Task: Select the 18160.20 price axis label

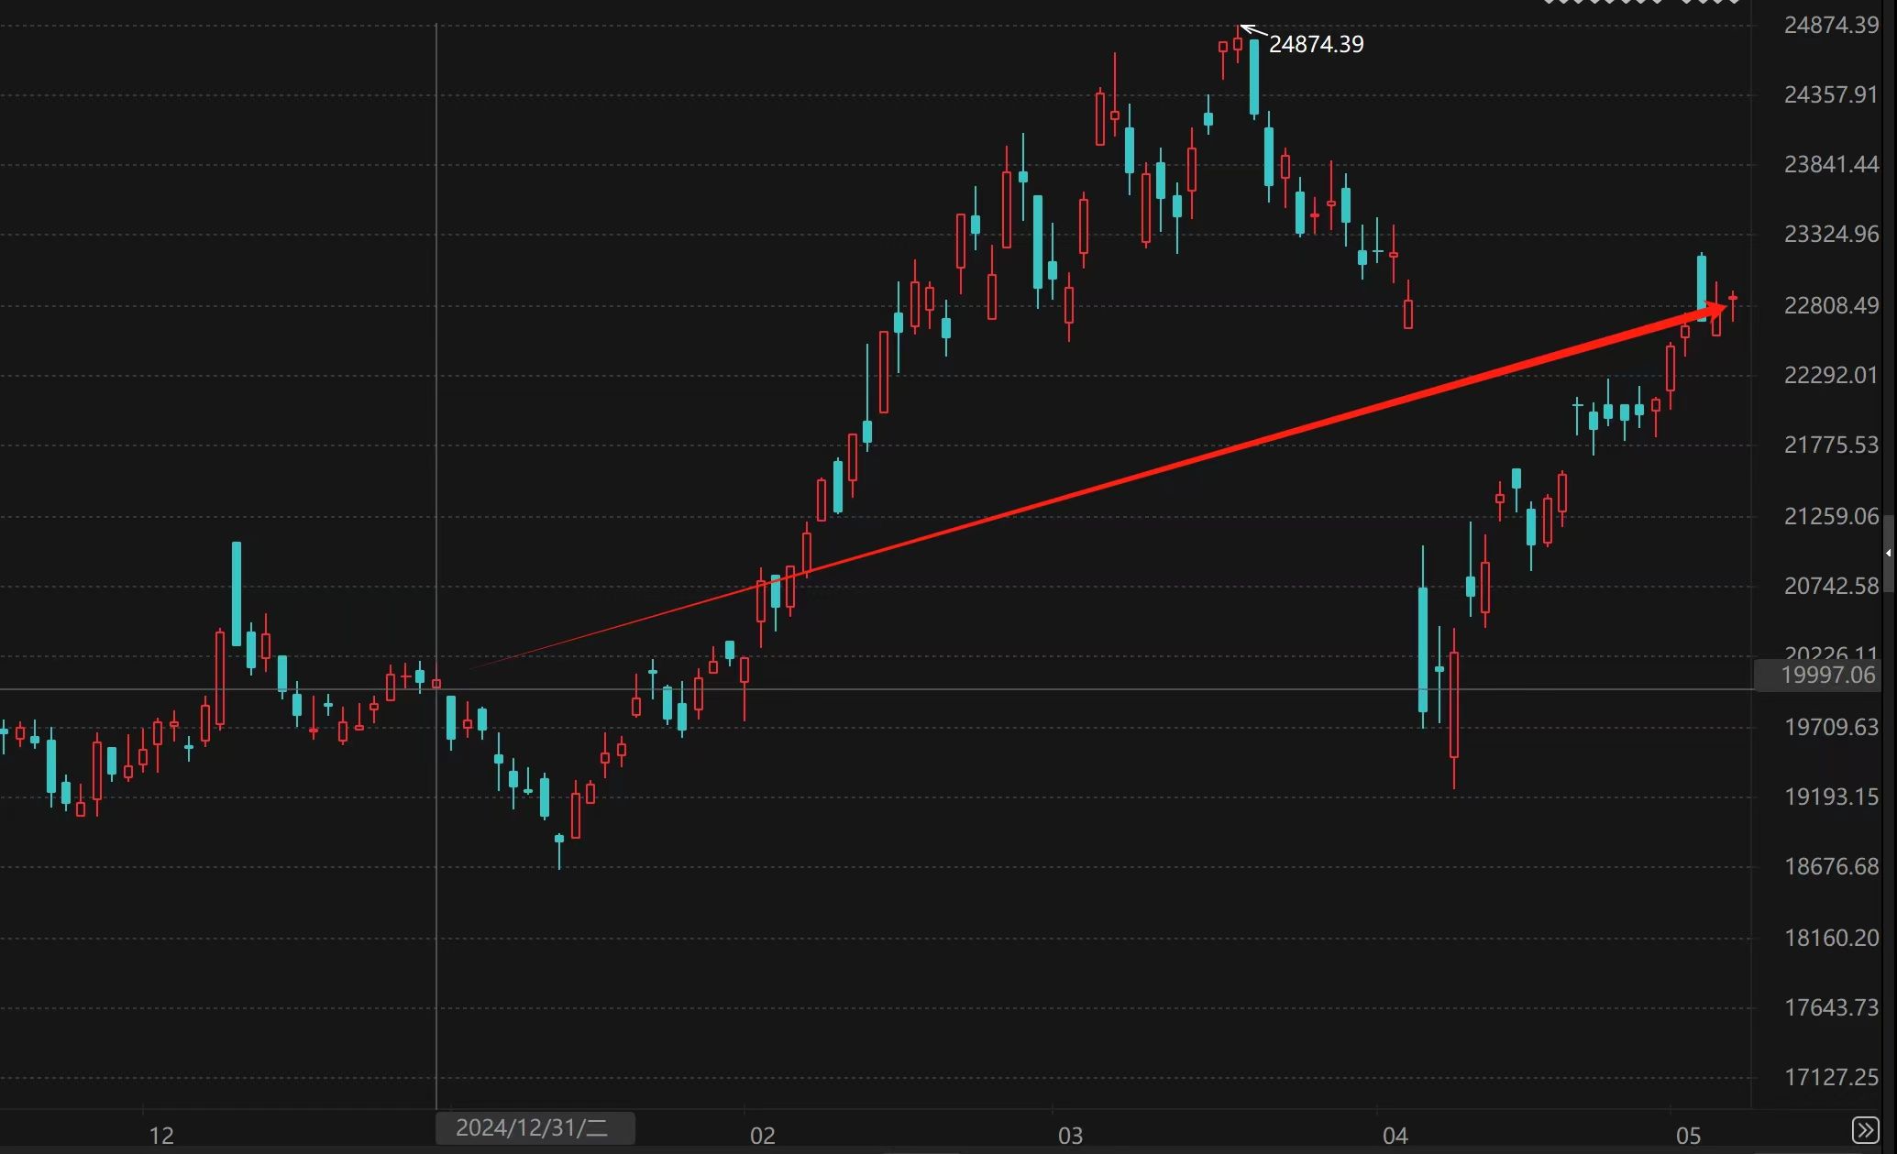Action: tap(1831, 939)
